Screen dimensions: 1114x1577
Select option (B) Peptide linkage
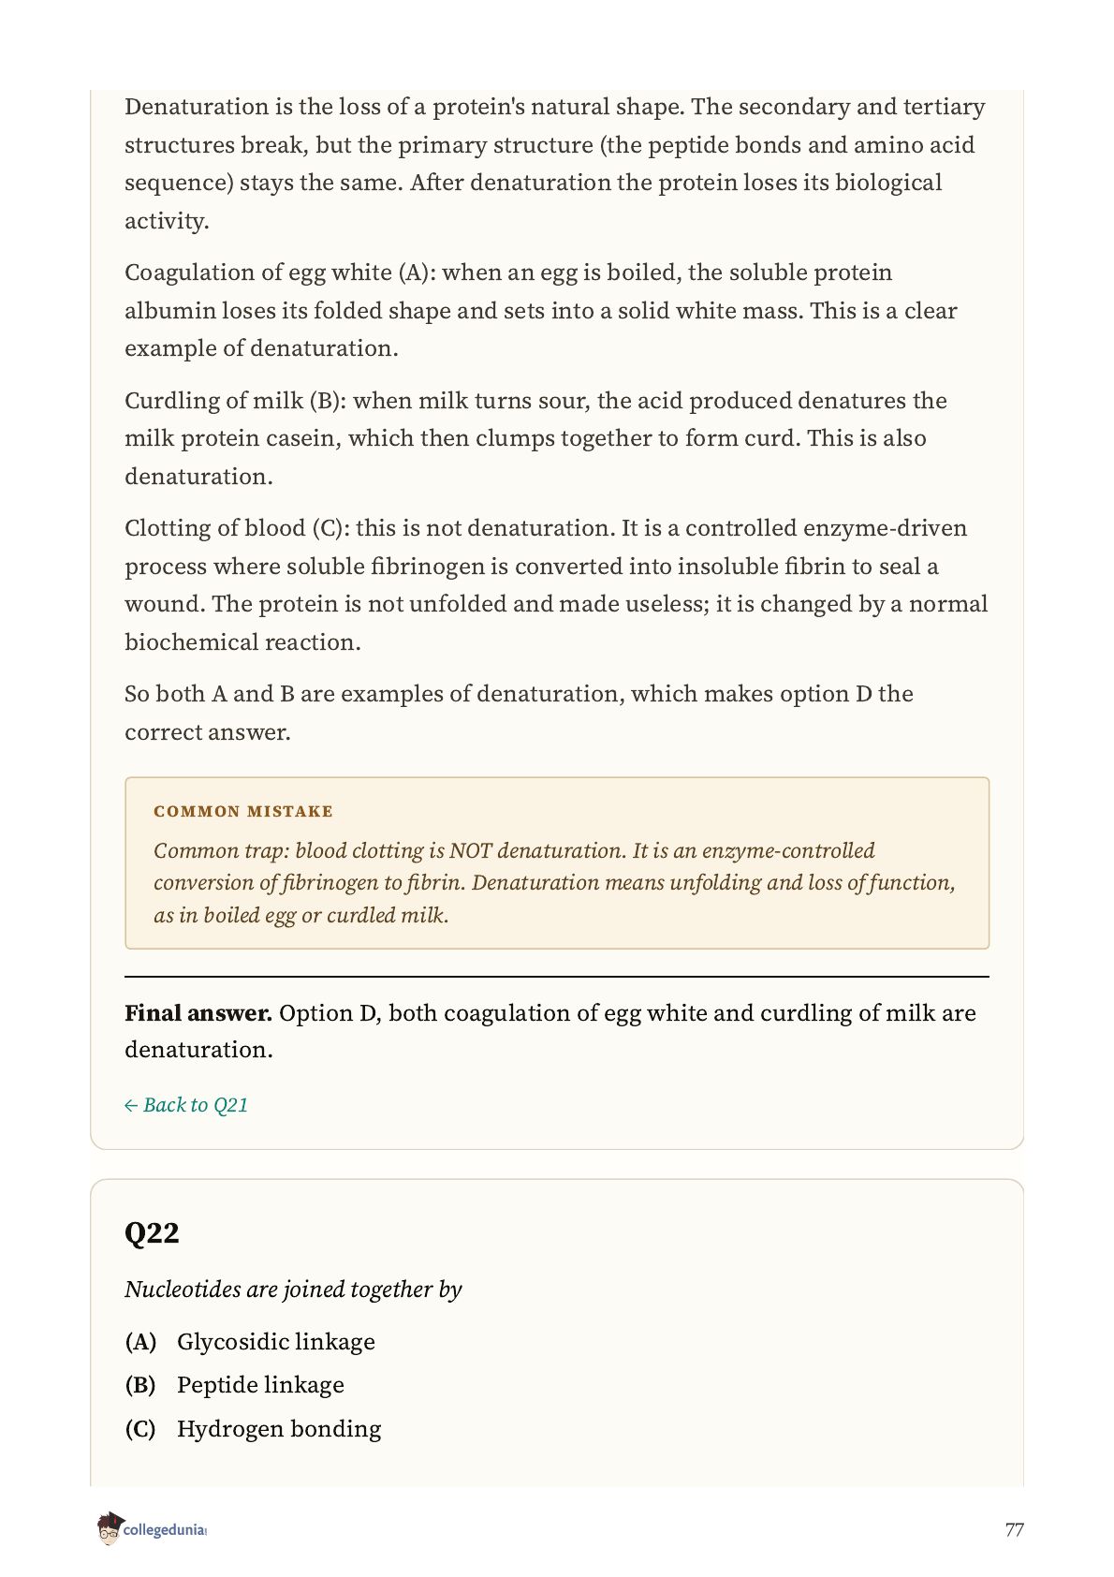[x=235, y=1385]
